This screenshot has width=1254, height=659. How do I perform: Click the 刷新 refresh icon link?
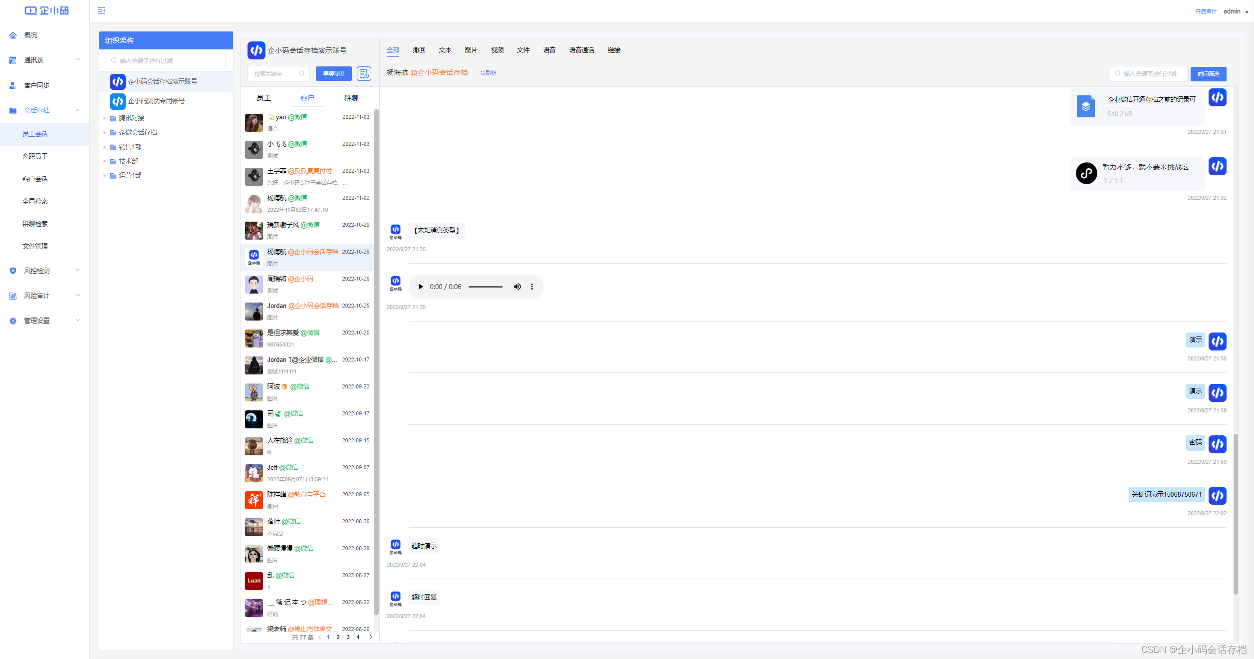click(489, 73)
